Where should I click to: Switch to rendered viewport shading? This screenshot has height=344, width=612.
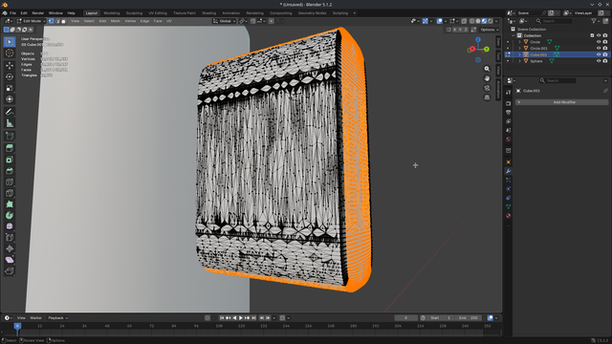[491, 21]
